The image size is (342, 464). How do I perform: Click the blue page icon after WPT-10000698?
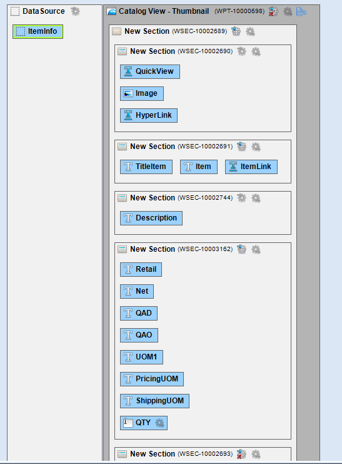tap(301, 12)
